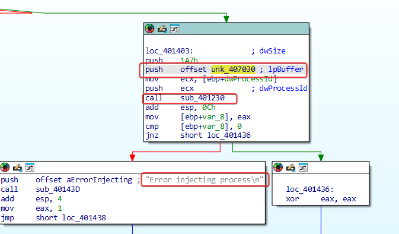Click 'add esp, 4' instruction
Image resolution: width=399 pixels, height=234 pixels.
31,199
